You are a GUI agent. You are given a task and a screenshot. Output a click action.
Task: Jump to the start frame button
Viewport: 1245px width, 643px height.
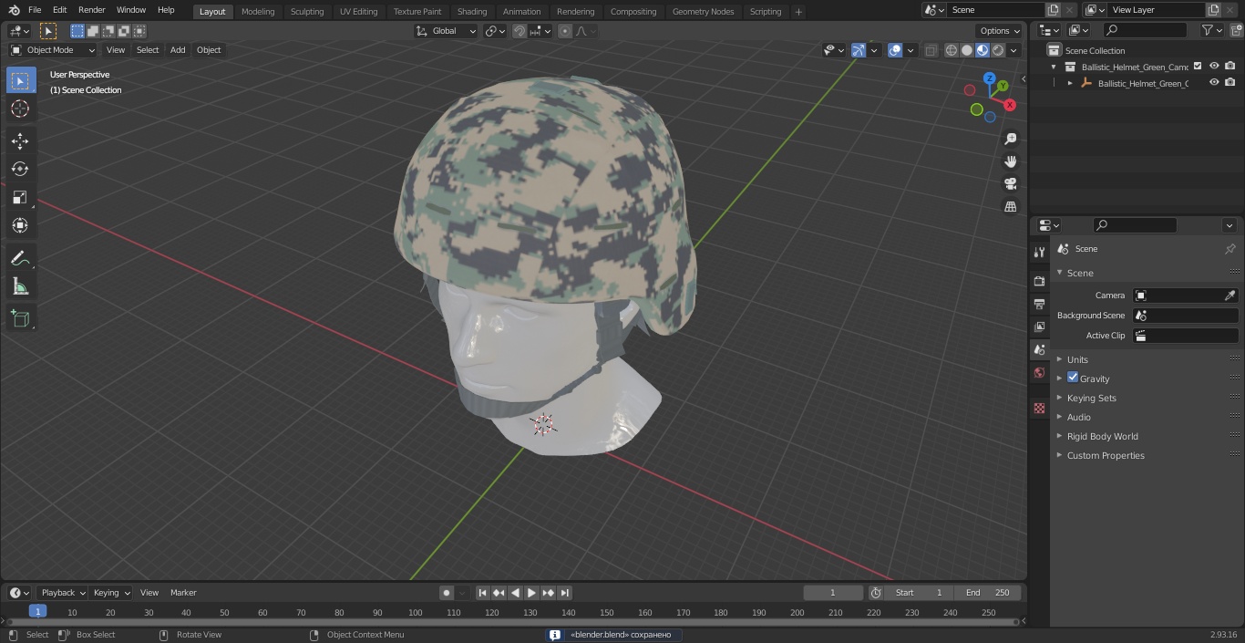click(x=483, y=593)
